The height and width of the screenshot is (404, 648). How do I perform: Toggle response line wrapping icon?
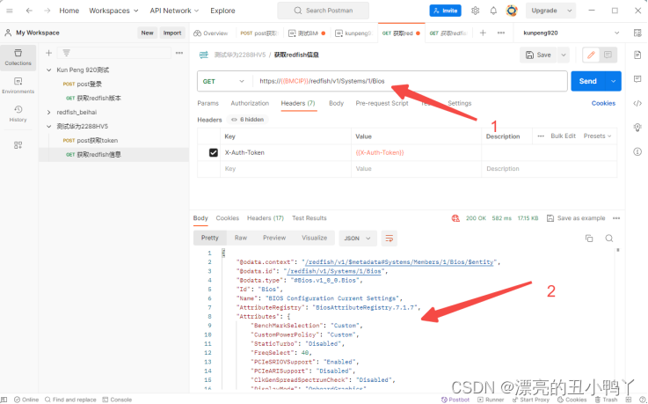point(389,238)
